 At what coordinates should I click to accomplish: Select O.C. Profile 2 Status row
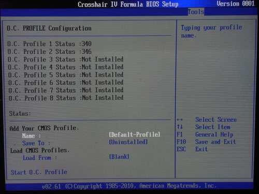(x=49, y=52)
